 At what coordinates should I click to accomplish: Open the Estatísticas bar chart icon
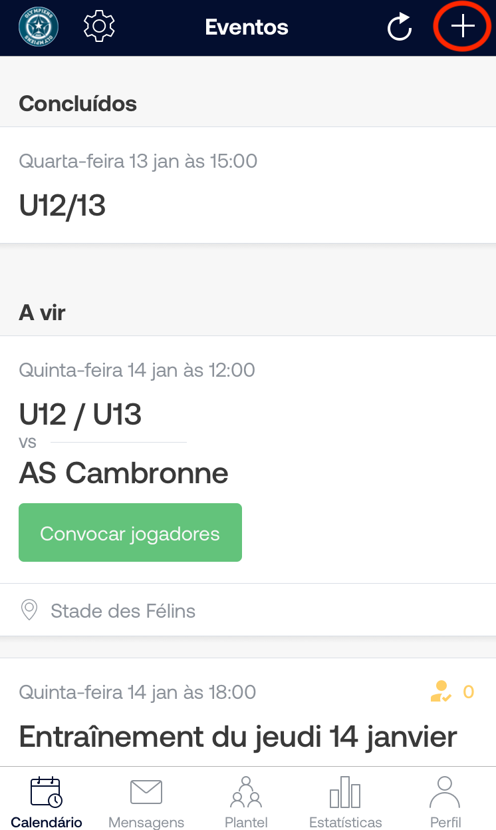click(x=345, y=792)
